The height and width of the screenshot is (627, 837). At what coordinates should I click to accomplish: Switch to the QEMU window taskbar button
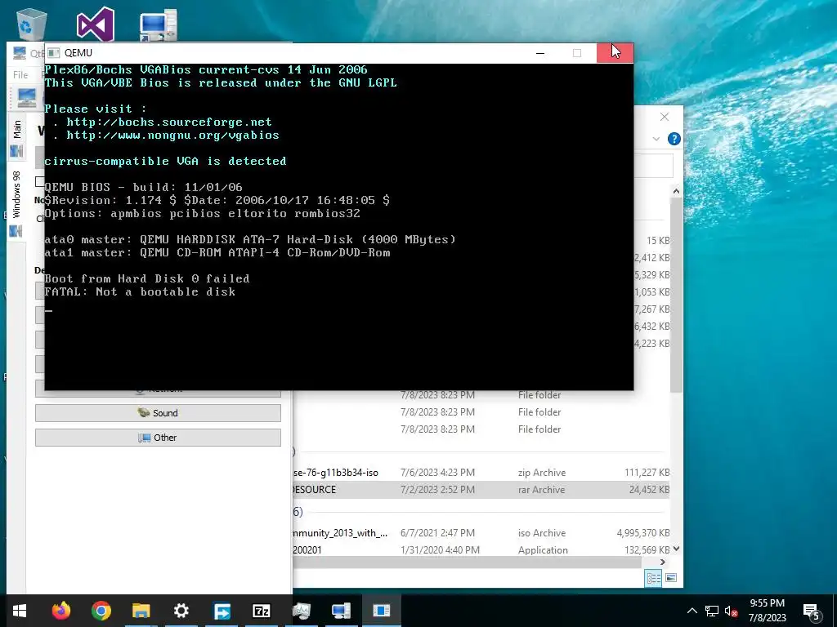[381, 611]
